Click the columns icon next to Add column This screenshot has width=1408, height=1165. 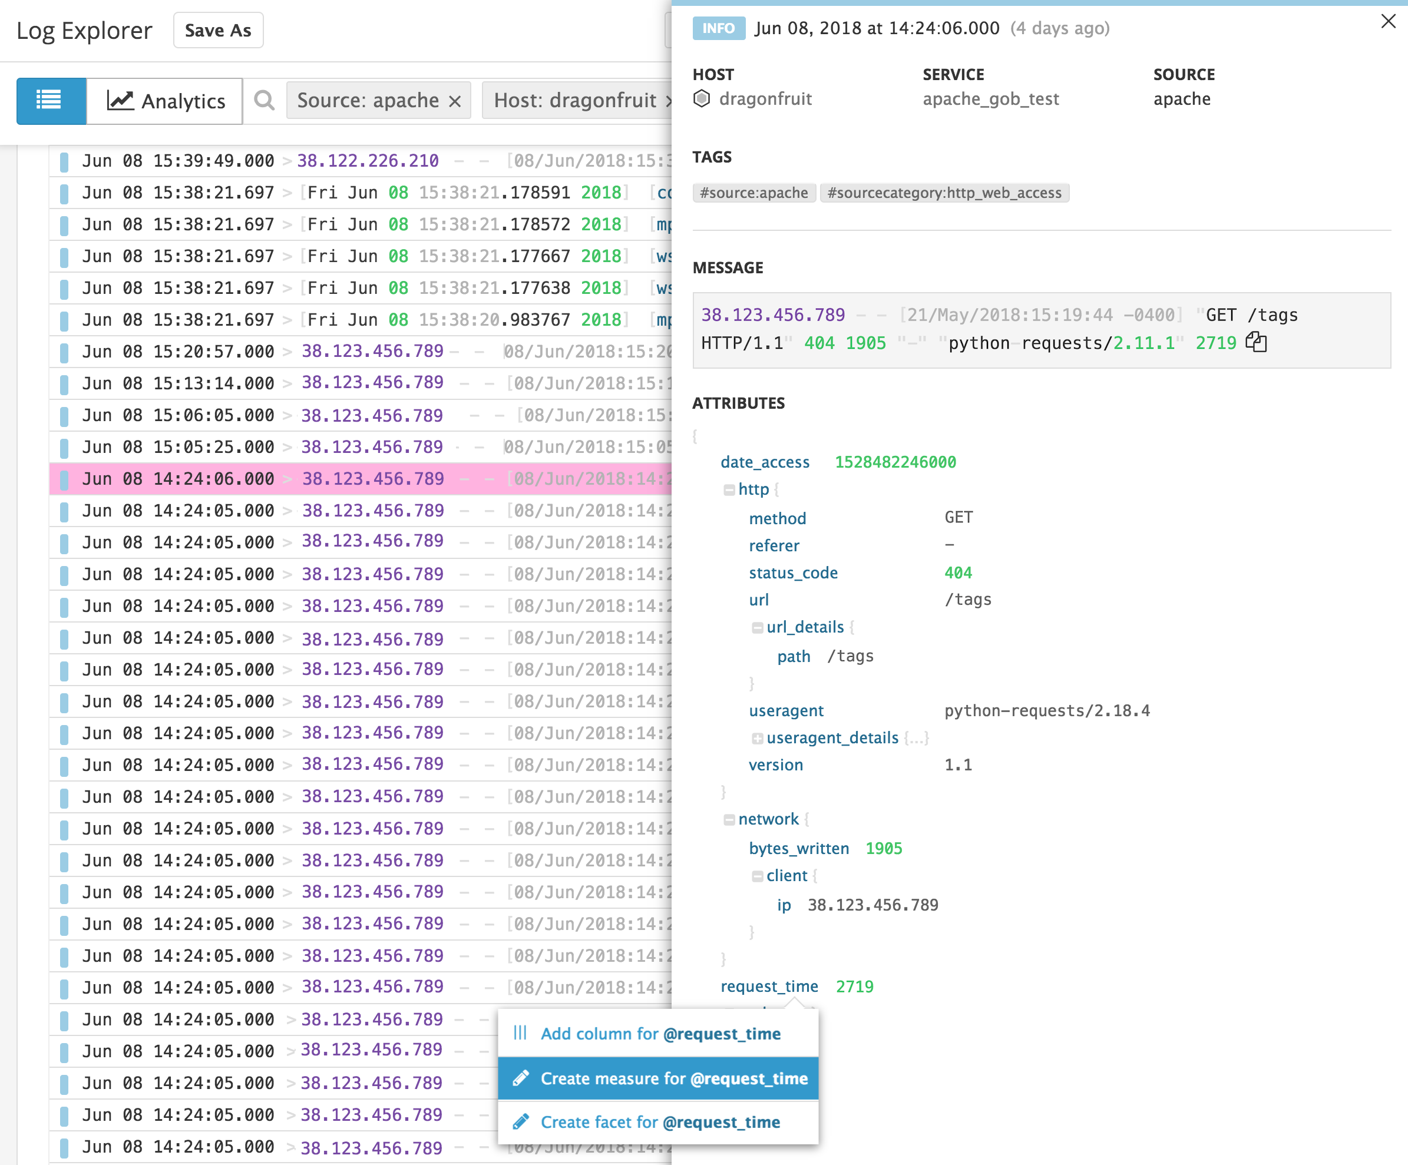point(520,1033)
